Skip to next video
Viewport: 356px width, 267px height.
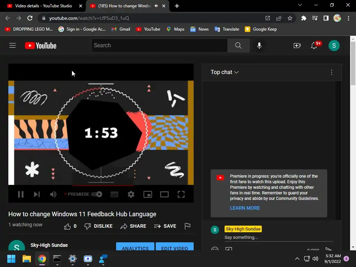pyautogui.click(x=37, y=194)
